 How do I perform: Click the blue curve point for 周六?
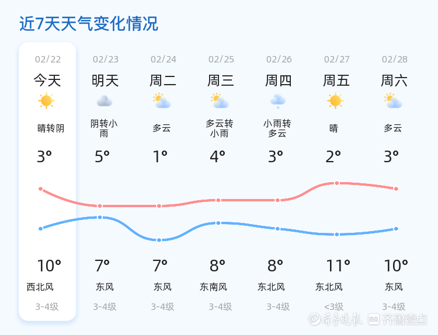tap(396, 229)
